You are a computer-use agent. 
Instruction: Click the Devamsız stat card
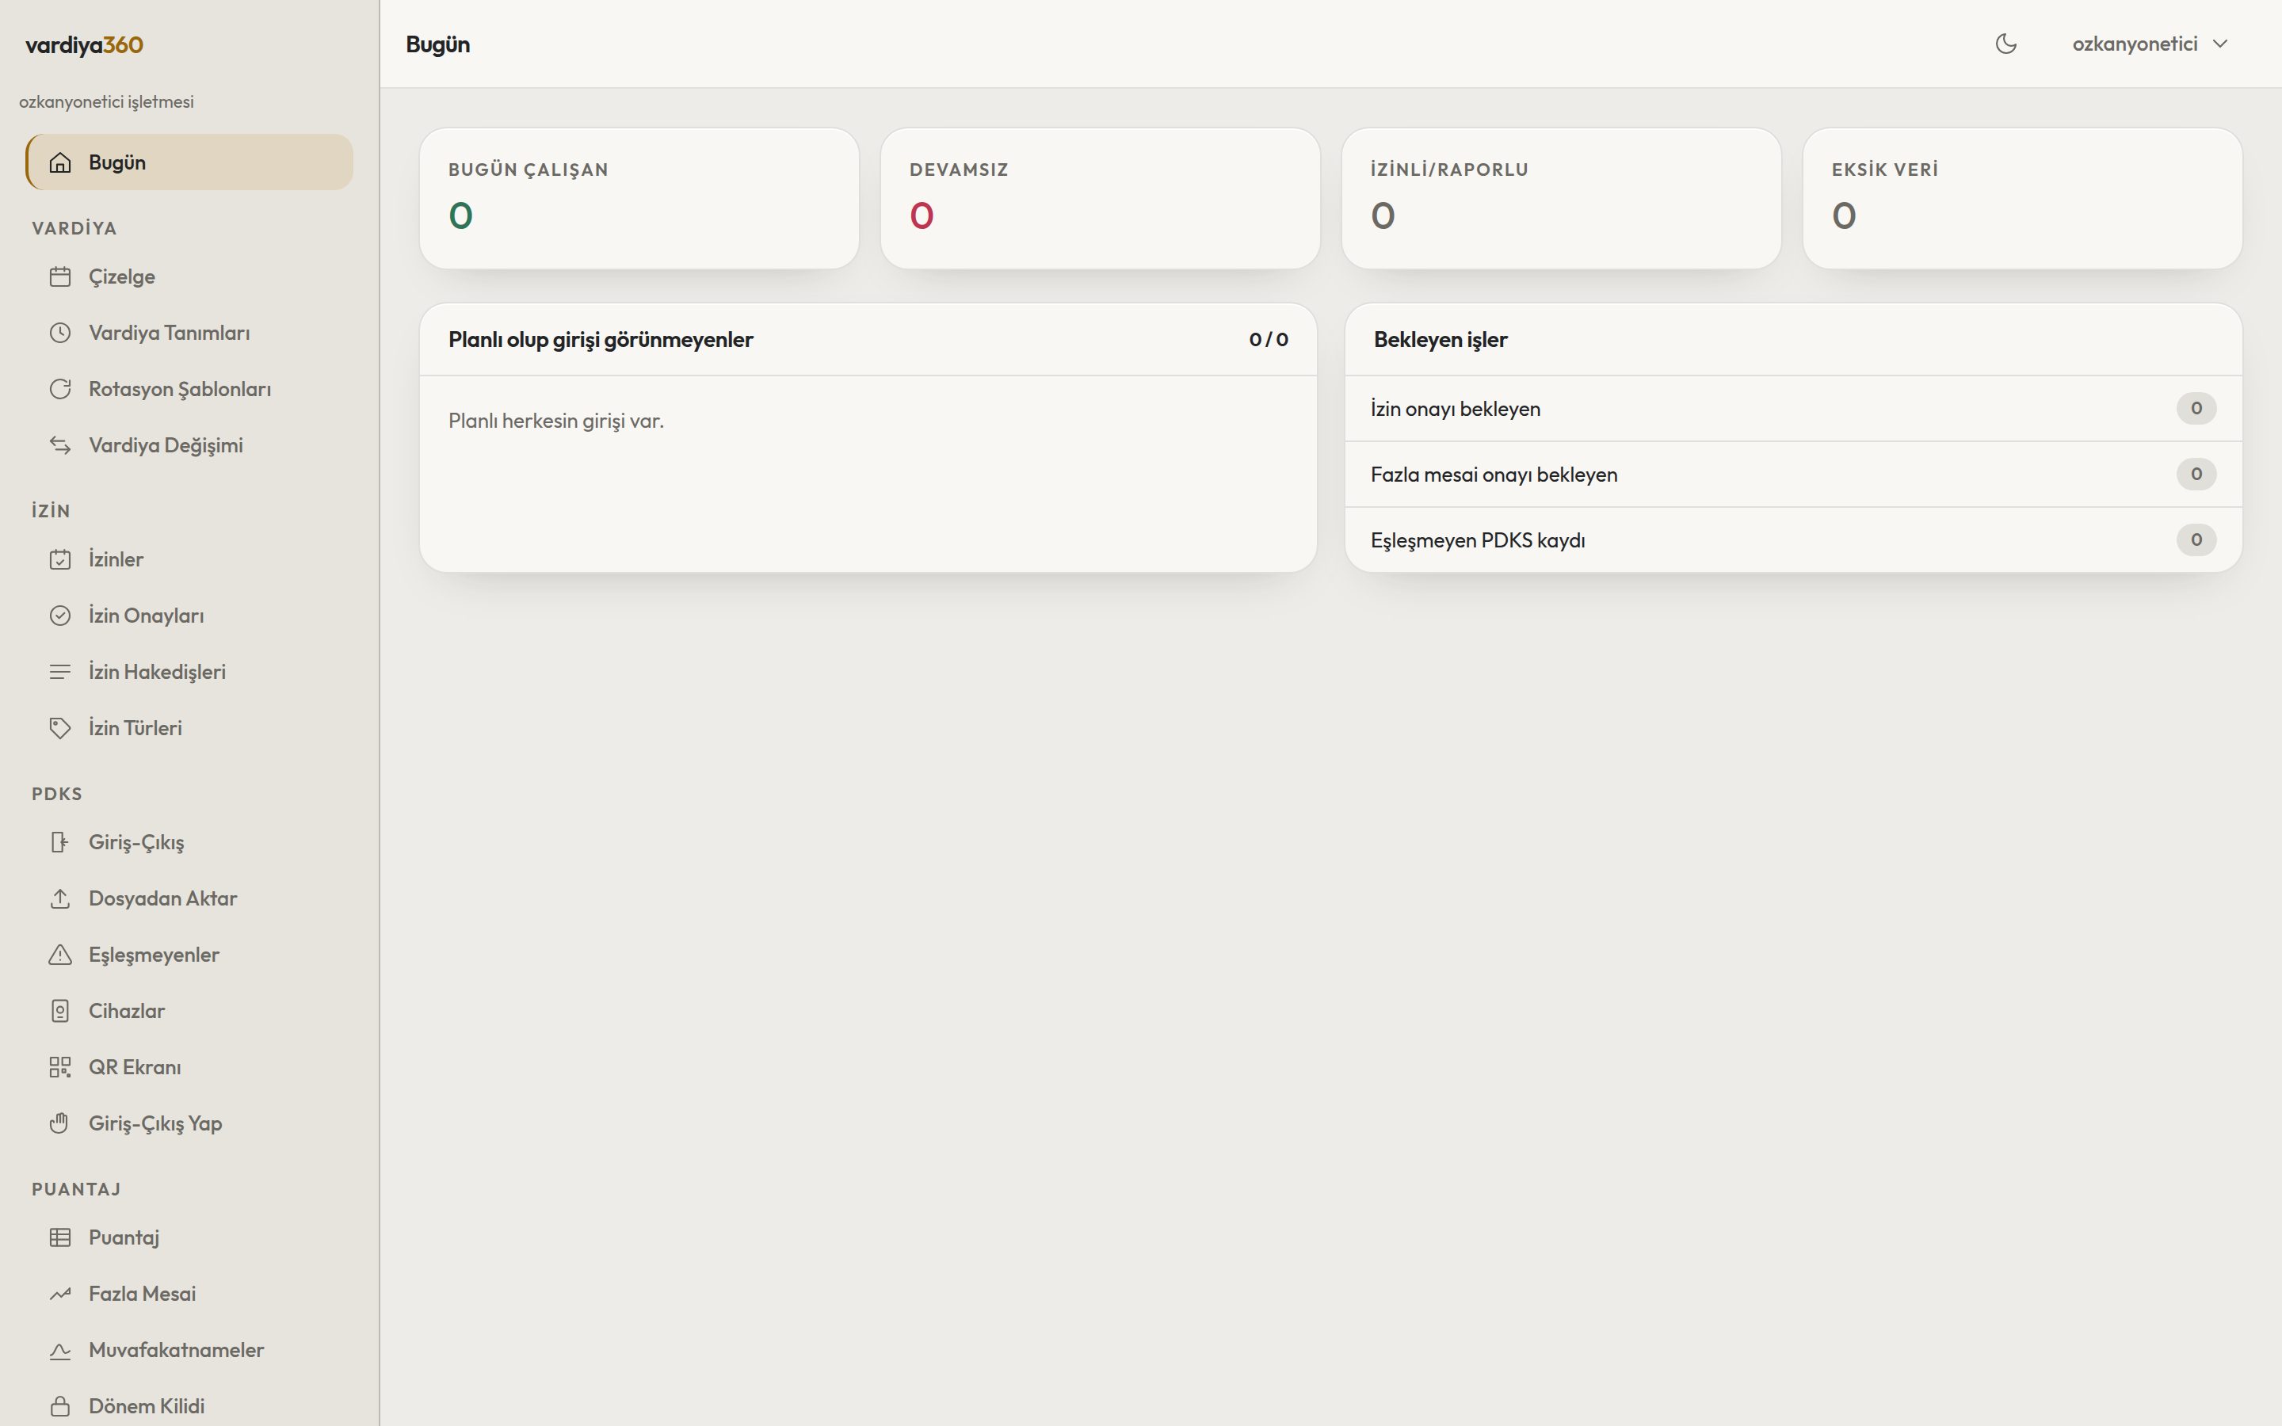1100,198
